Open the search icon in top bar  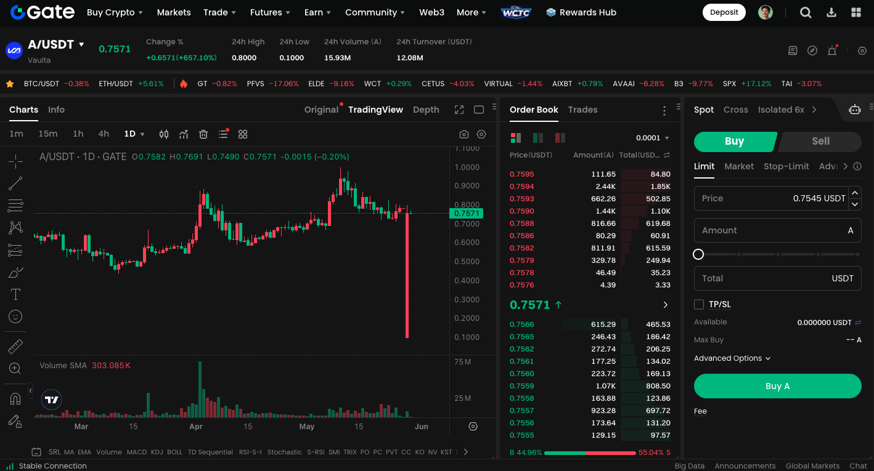(806, 12)
